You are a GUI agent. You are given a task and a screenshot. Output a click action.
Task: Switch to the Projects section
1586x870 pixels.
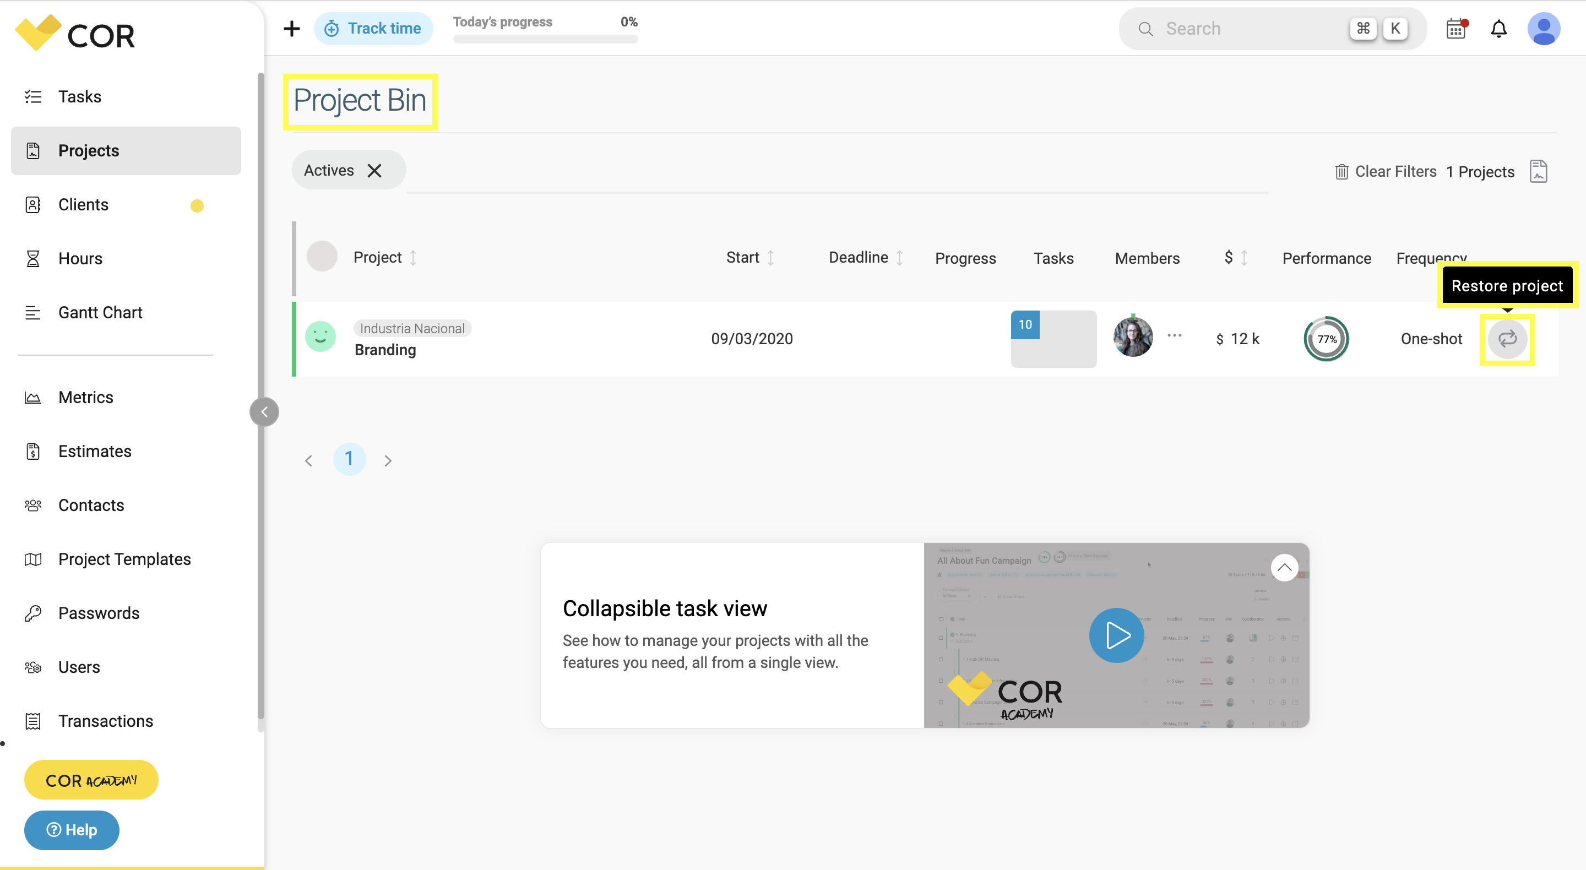click(89, 150)
